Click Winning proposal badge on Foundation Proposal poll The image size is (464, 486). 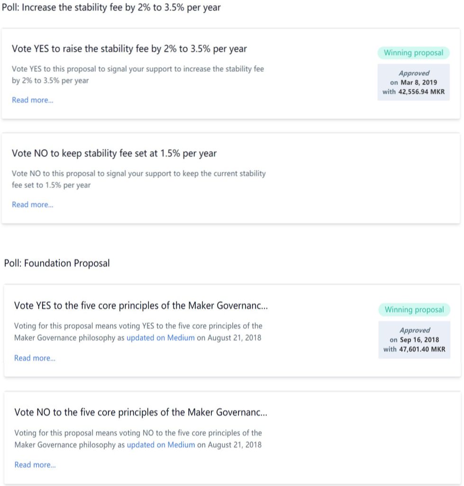pyautogui.click(x=414, y=310)
